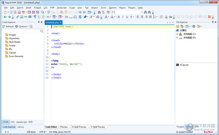The image size is (219, 135).
Task: Open the Images folder in Code Explorer
Action: [11, 35]
